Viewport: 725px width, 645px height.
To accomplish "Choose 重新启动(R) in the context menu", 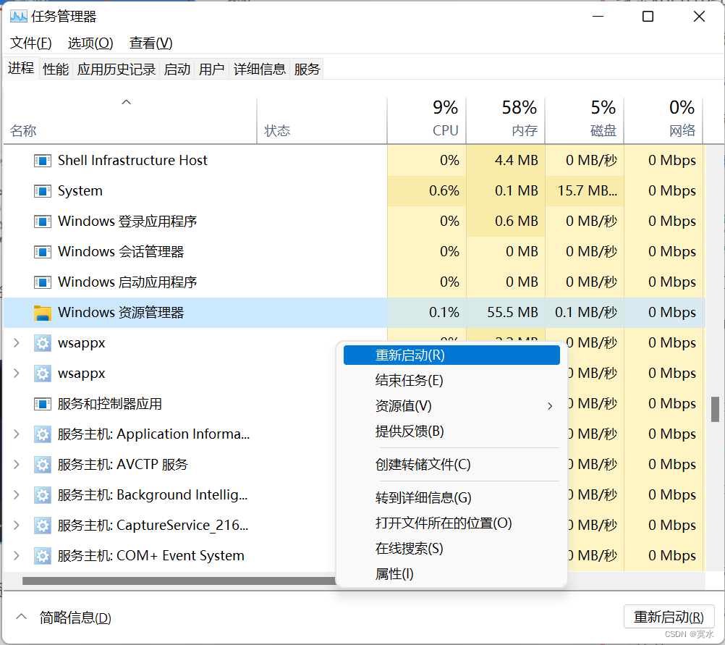I will pyautogui.click(x=451, y=355).
